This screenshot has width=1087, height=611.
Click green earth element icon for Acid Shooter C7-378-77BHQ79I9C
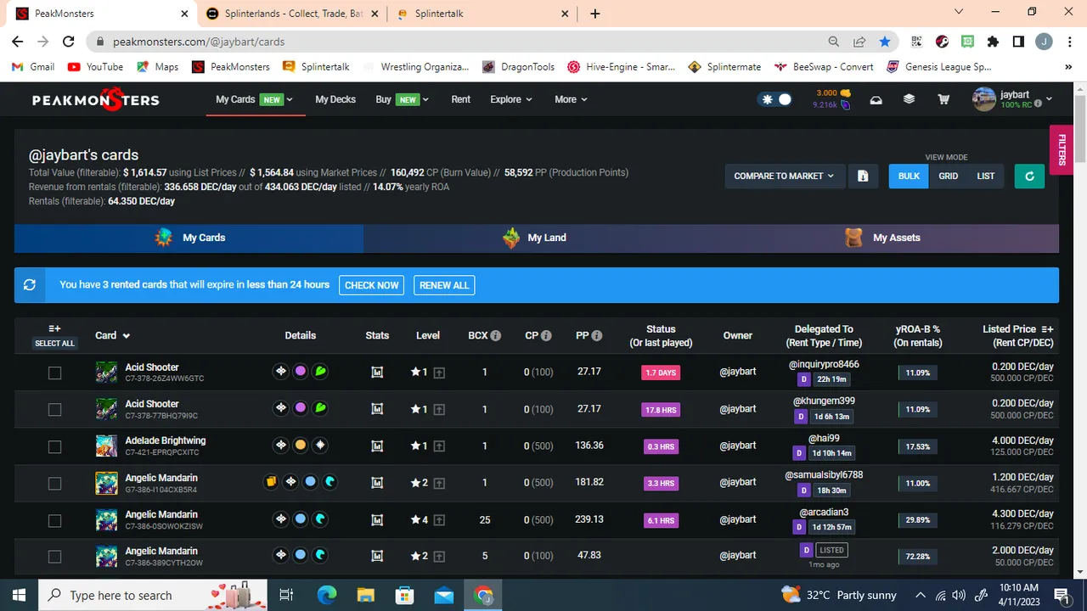(320, 408)
